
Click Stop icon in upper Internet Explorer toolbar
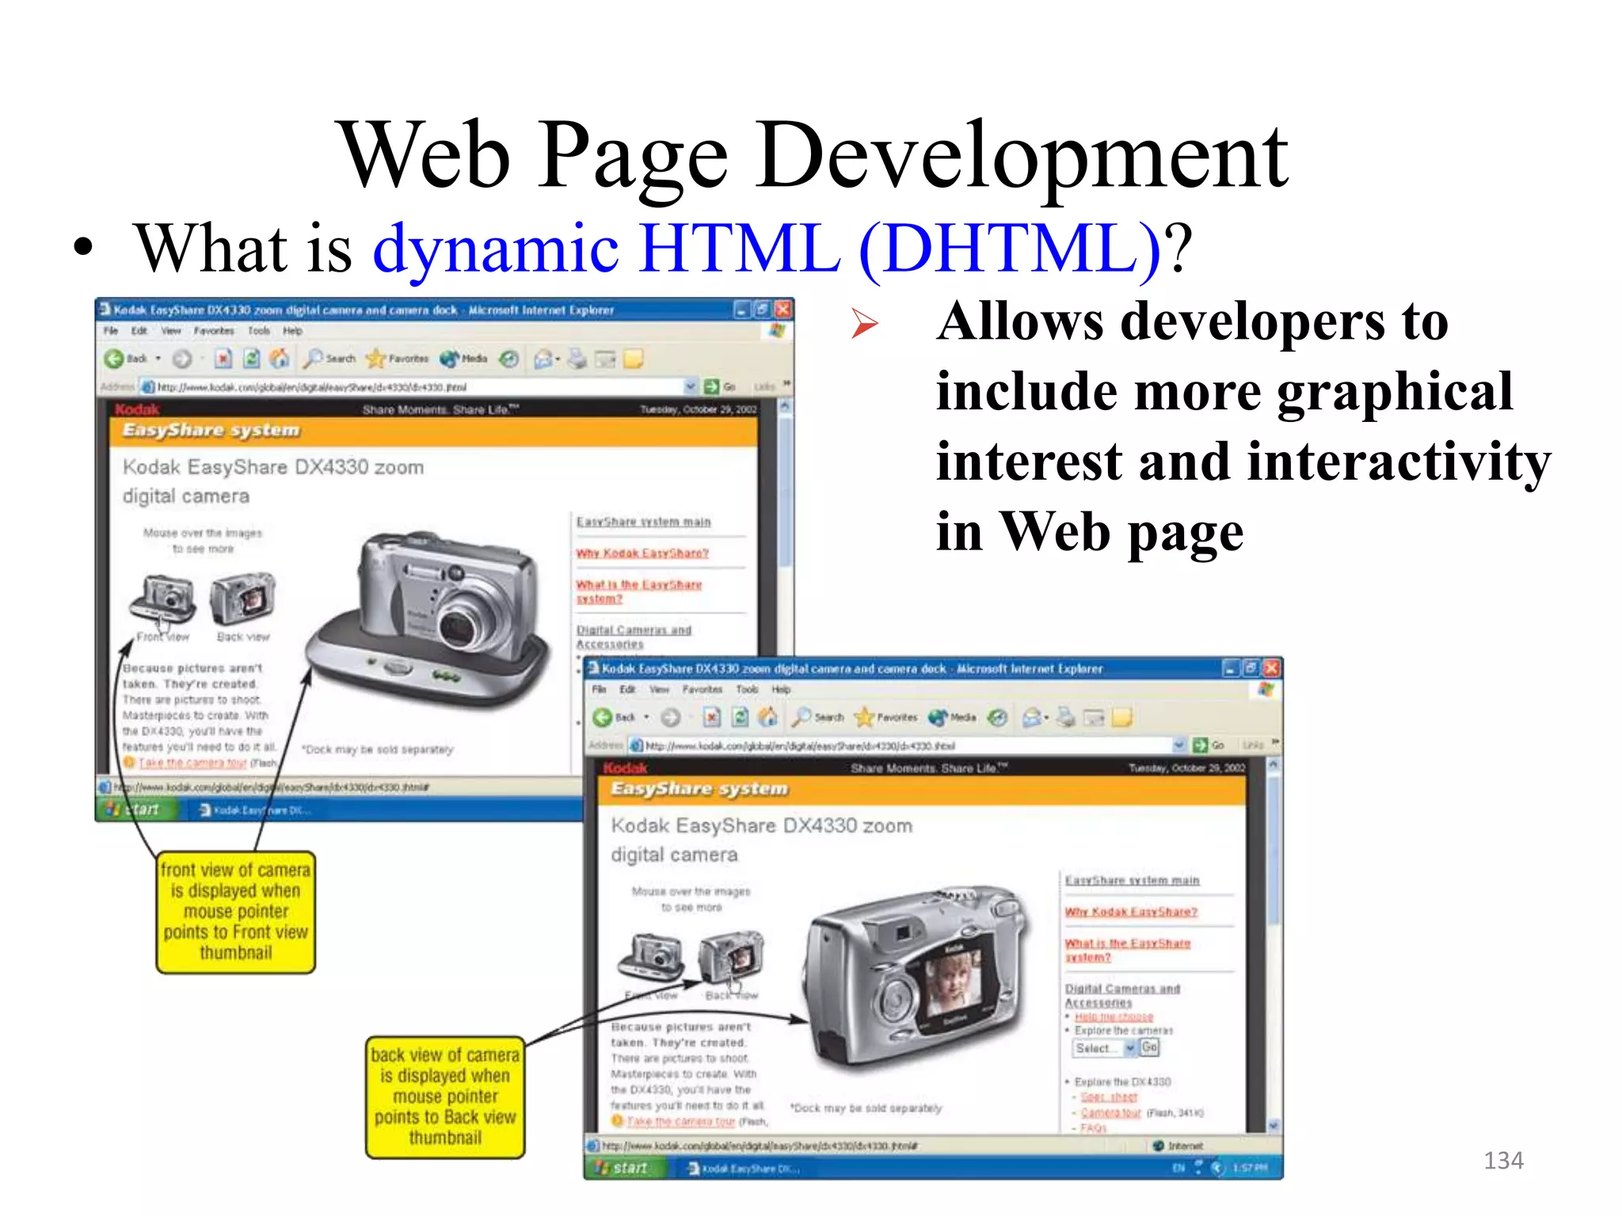click(x=223, y=359)
